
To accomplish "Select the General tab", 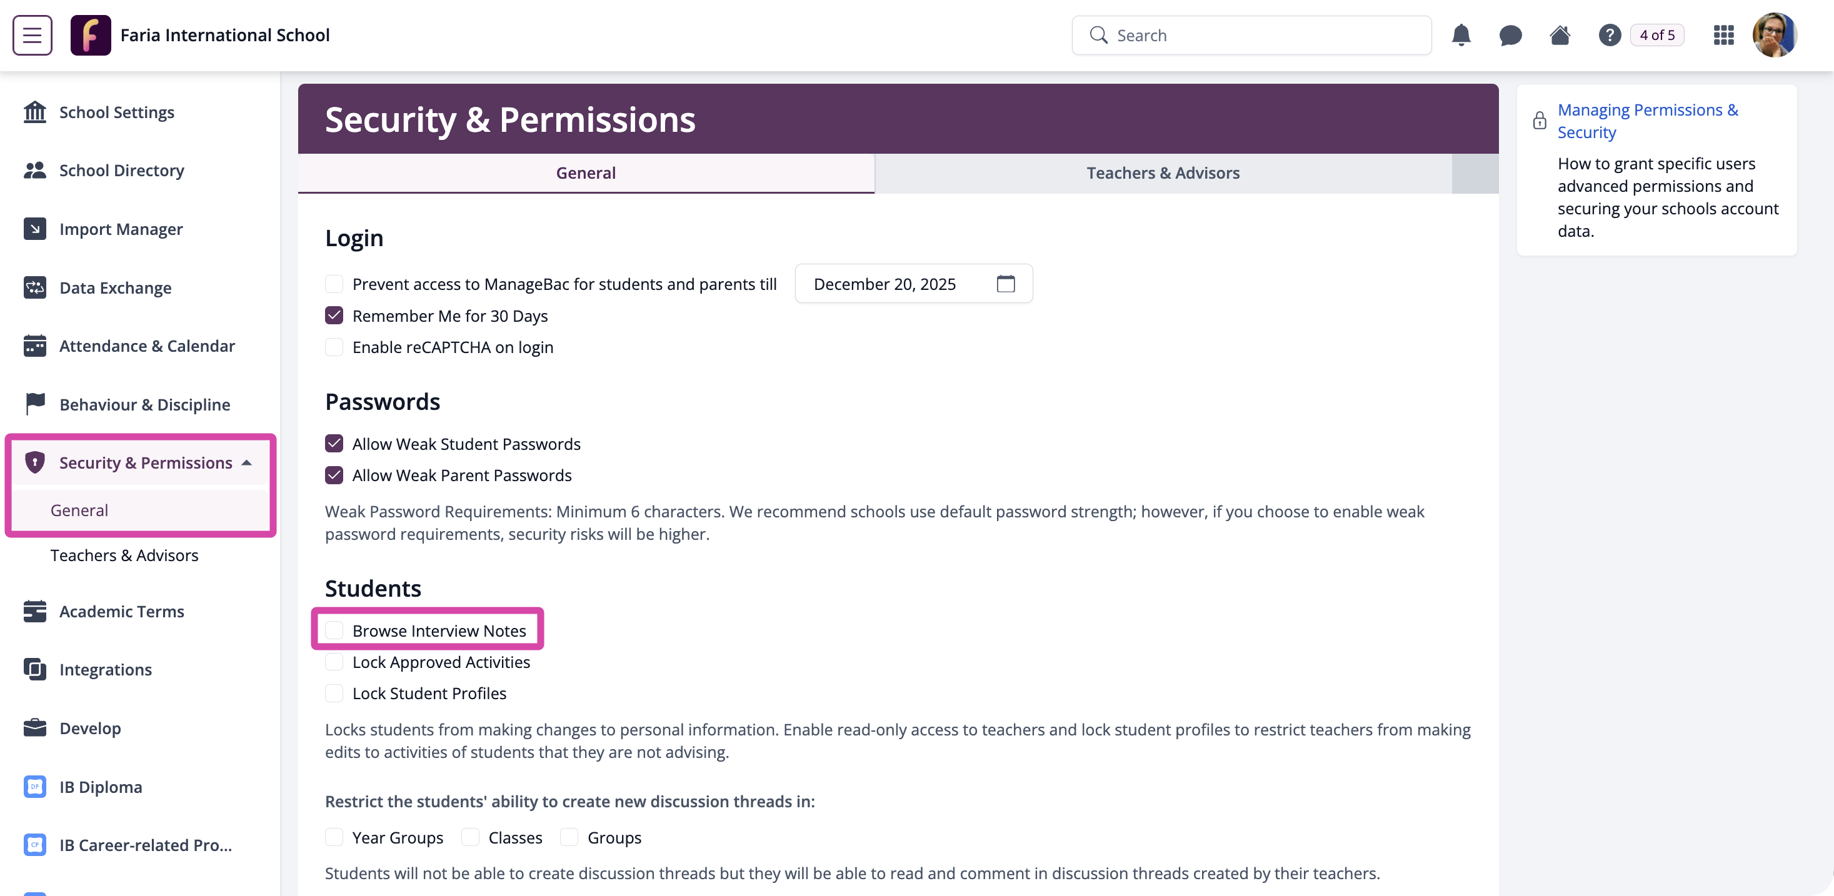I will click(586, 173).
